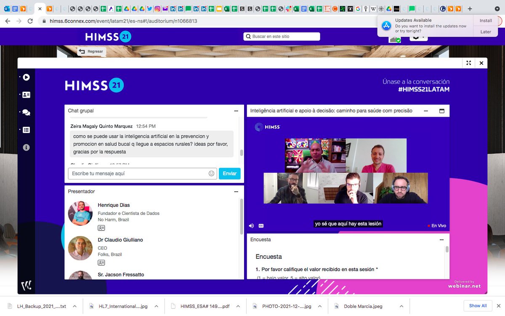Viewport: 505px width, 316px height.
Task: Click Sr. Jacson Fressatto presenter name
Action: (x=121, y=275)
